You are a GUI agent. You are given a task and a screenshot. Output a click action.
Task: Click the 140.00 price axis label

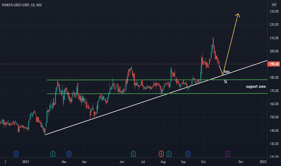(x=274, y=130)
